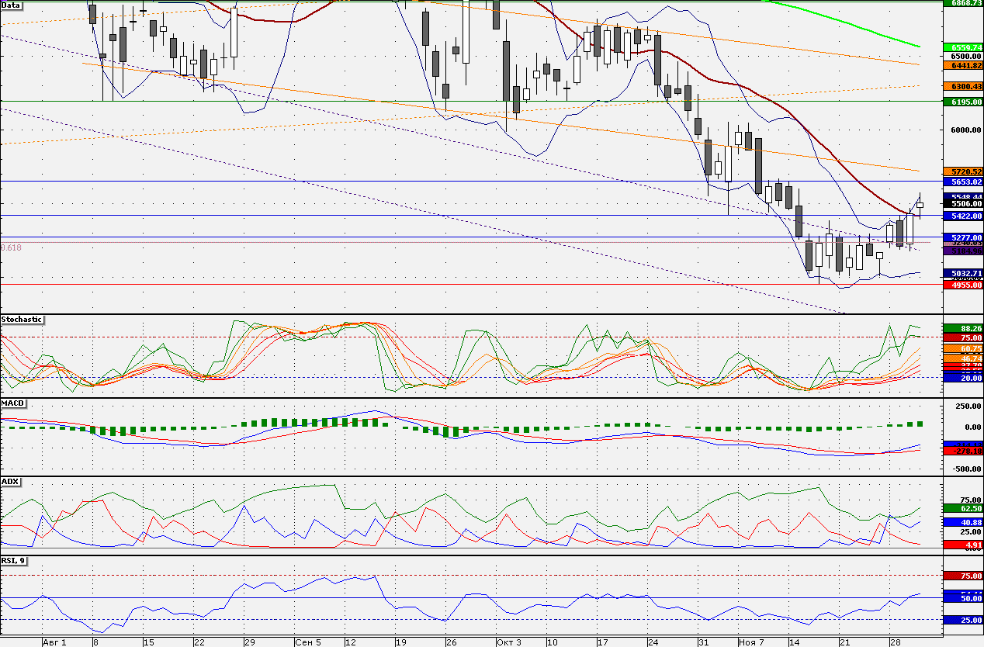Screen dimensions: 984x647
Task: Click the Окт 3 date marker
Action: coord(509,642)
